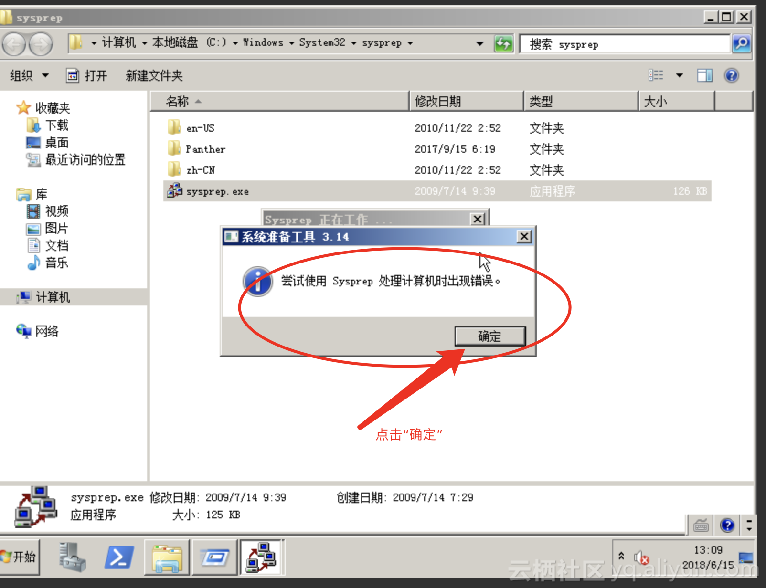Select 计算机 in the navigation pane
This screenshot has height=588, width=766.
coord(53,297)
